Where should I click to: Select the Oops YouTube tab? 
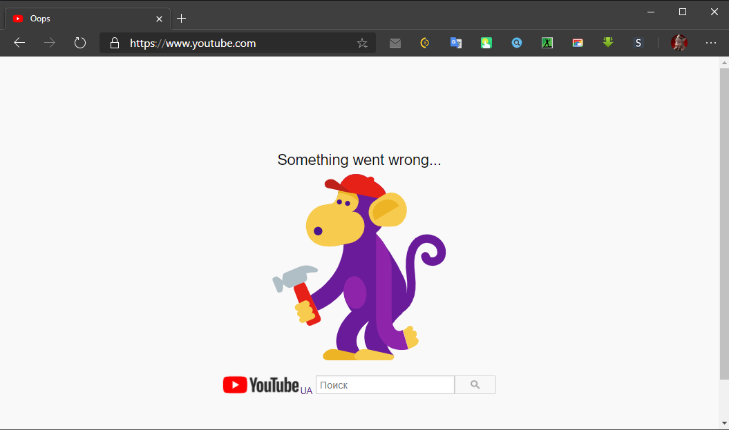click(87, 19)
